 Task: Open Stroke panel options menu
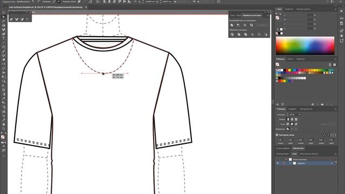[x=335, y=109]
